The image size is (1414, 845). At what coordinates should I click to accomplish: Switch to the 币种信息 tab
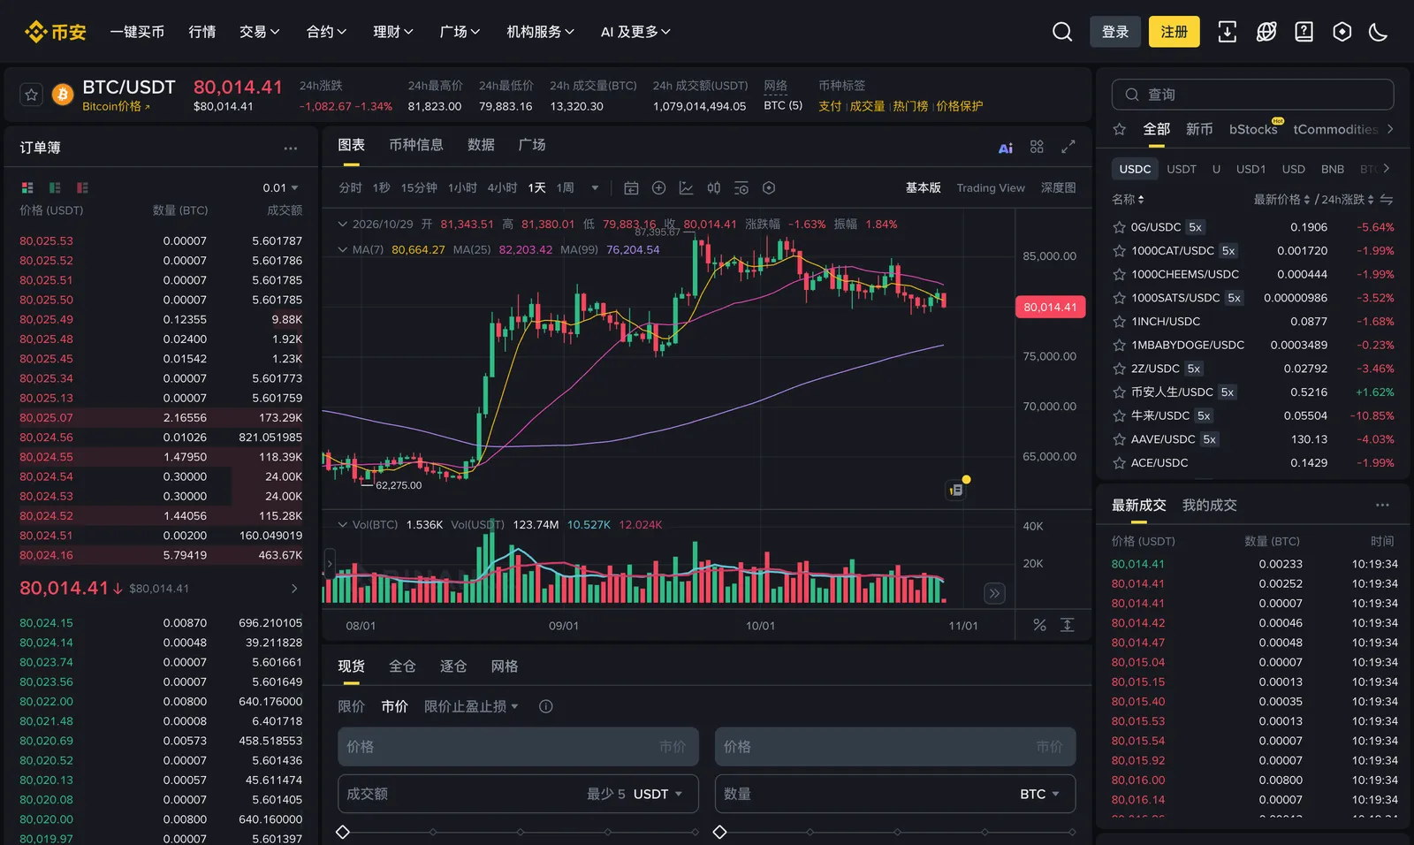click(x=416, y=145)
